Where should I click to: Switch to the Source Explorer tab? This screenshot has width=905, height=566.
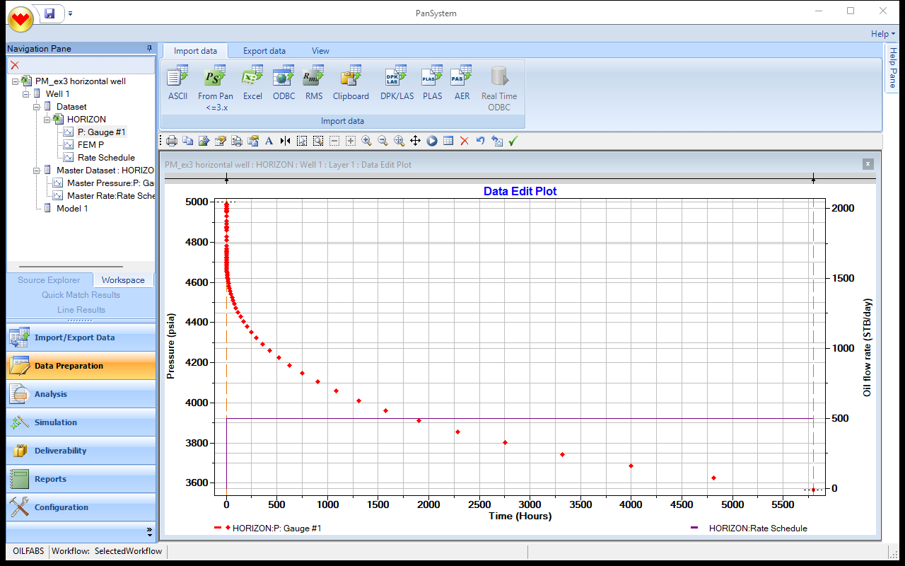coord(49,280)
